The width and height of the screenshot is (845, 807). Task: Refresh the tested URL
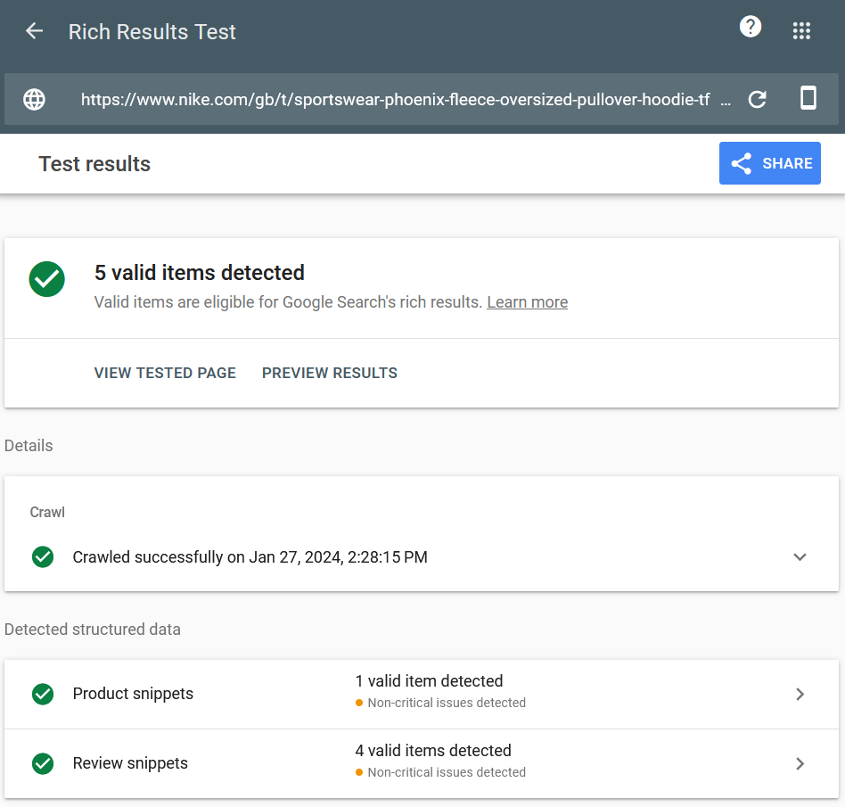point(757,99)
